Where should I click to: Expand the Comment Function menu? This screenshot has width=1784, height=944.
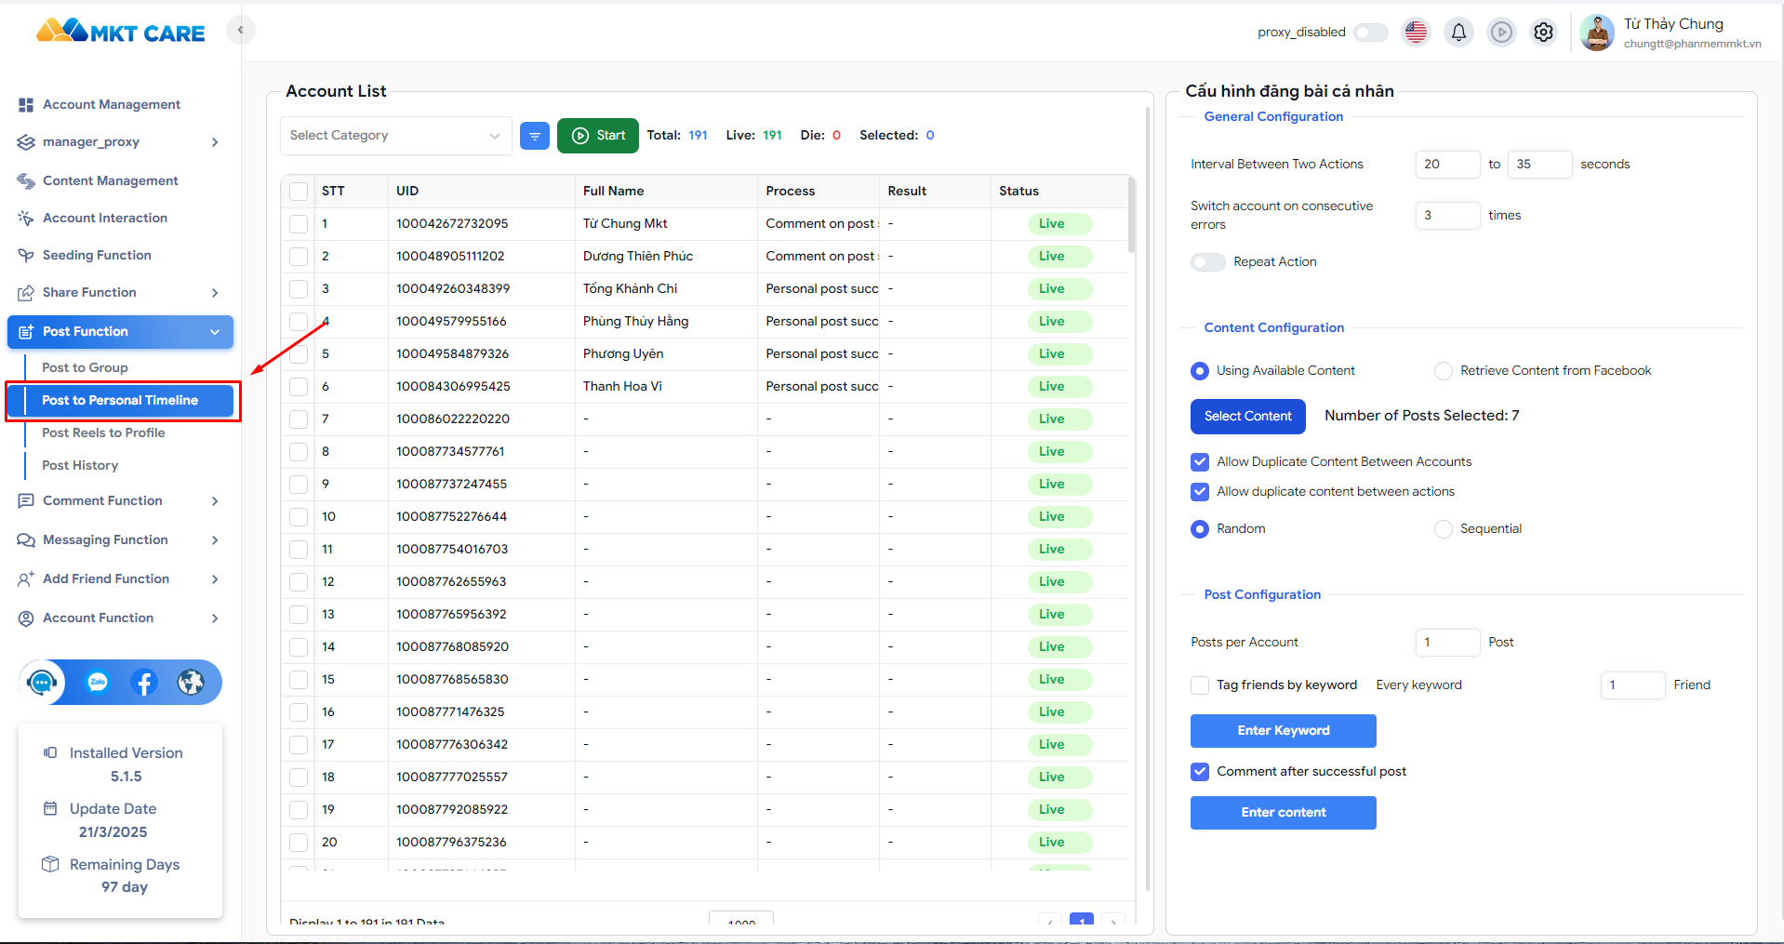pyautogui.click(x=119, y=500)
